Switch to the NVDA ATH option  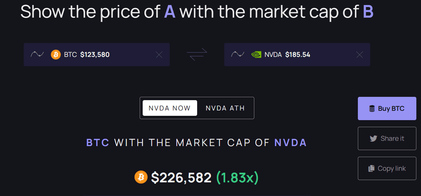tap(225, 108)
